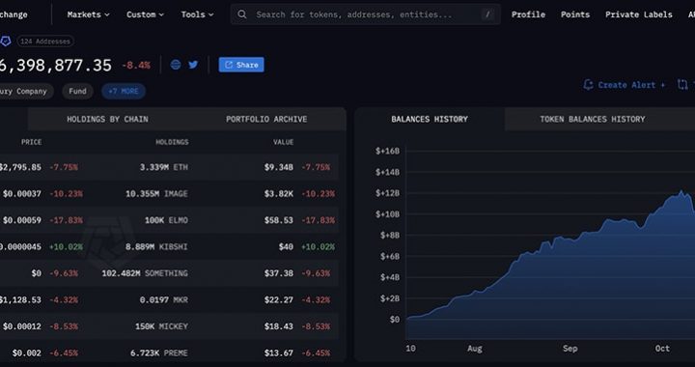Screen dimensions: 695x367
Task: Click the 10.355M IMAGE holdings cell
Action: pos(156,194)
